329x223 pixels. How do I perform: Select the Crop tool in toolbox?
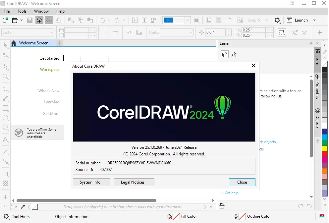[x=5, y=67]
